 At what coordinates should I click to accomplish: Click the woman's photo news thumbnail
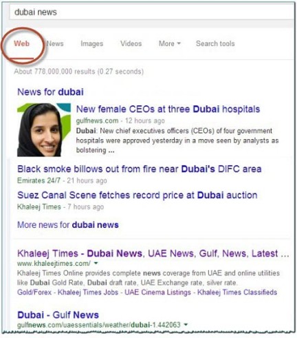[x=44, y=130]
